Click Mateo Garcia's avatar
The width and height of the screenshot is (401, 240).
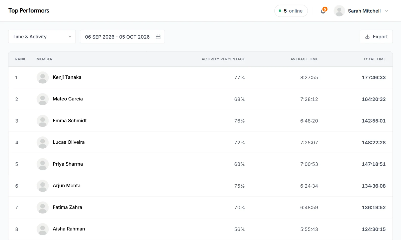(x=43, y=99)
